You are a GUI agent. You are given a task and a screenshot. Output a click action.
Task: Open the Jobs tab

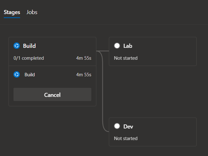pyautogui.click(x=32, y=12)
